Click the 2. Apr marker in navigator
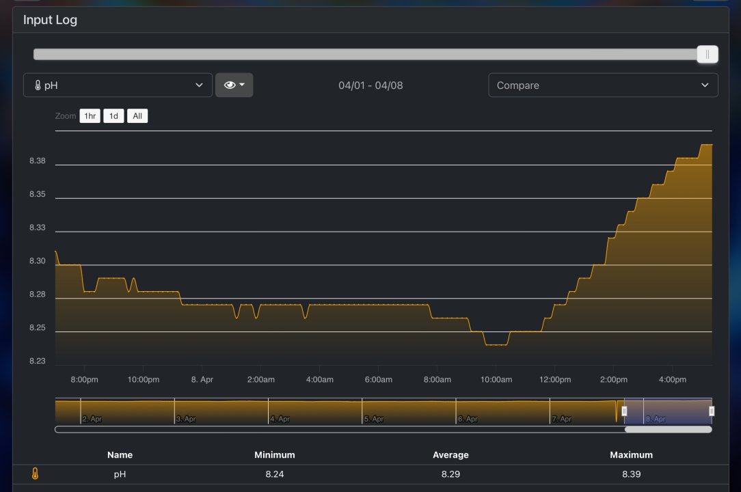The height and width of the screenshot is (492, 741). coord(92,419)
